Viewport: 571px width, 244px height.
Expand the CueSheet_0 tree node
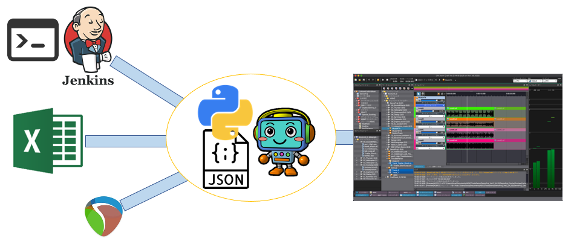pos(386,178)
